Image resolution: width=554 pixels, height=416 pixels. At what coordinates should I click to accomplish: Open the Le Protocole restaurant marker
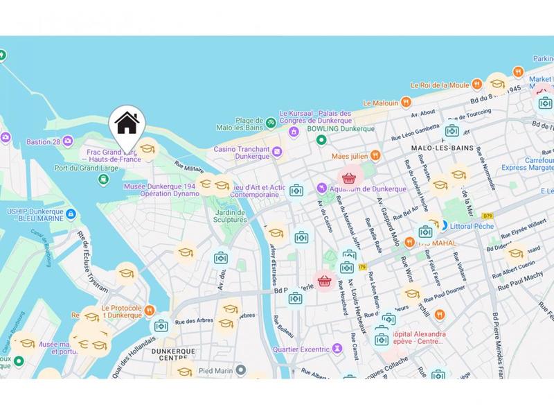[150, 310]
